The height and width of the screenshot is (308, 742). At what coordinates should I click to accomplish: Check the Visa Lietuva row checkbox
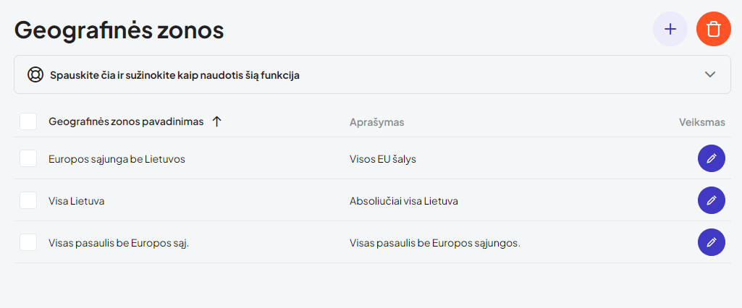tap(28, 200)
